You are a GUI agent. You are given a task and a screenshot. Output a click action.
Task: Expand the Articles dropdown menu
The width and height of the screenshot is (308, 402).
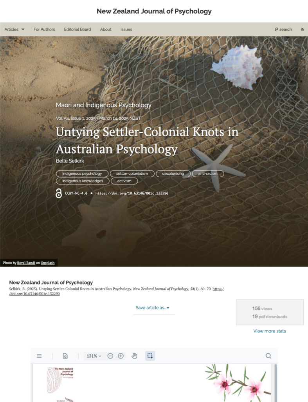tap(14, 29)
